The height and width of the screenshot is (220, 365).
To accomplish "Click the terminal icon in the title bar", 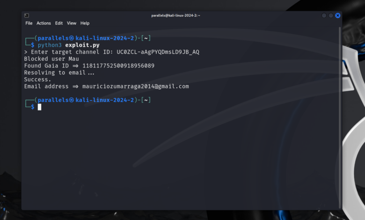I will [x=27, y=15].
